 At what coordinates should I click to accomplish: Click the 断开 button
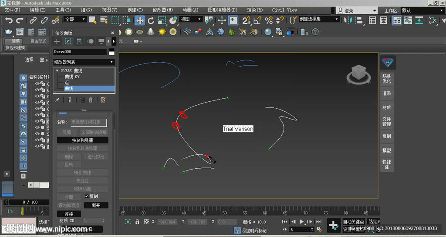[x=96, y=205]
